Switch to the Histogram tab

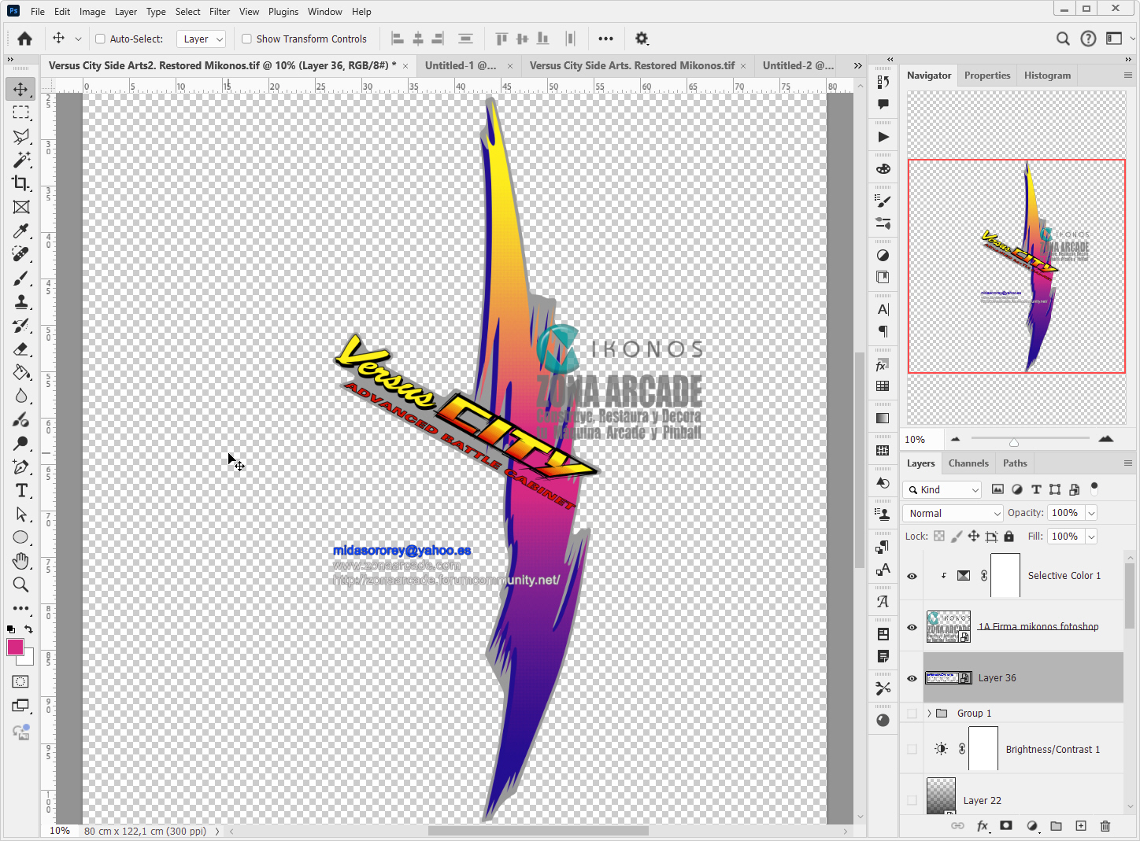coord(1046,76)
